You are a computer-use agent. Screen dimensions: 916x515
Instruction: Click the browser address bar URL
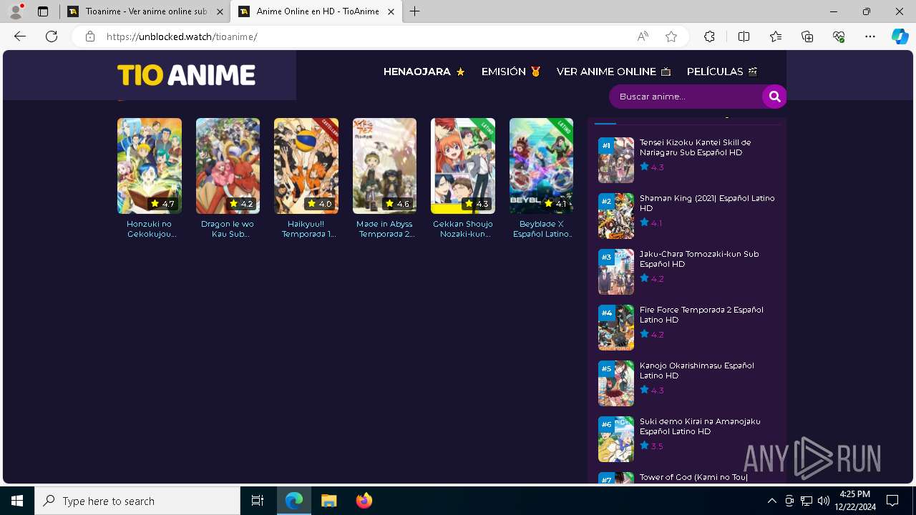[x=182, y=36]
